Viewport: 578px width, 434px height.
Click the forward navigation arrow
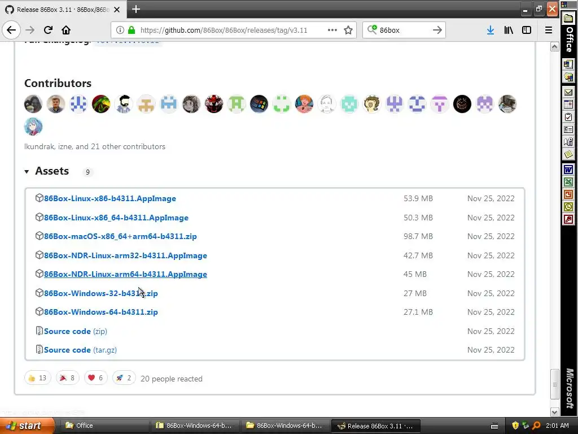coord(30,30)
